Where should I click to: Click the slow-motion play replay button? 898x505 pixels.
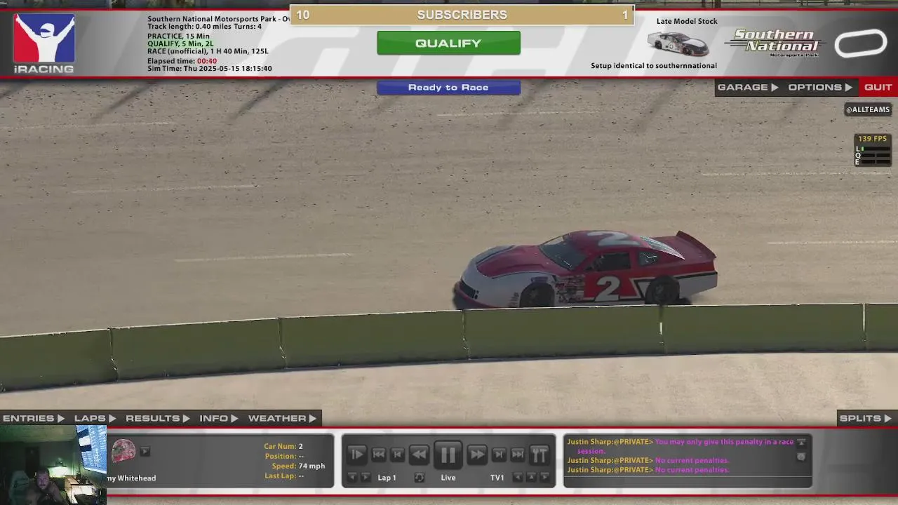pos(356,454)
